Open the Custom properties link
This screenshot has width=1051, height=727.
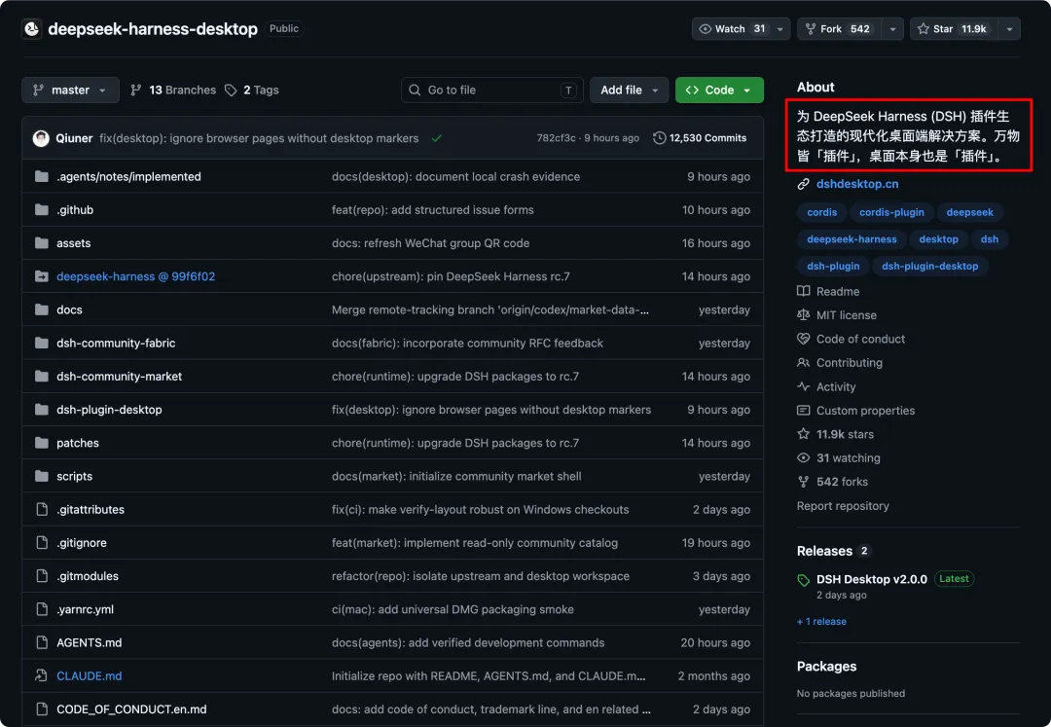[x=856, y=410]
